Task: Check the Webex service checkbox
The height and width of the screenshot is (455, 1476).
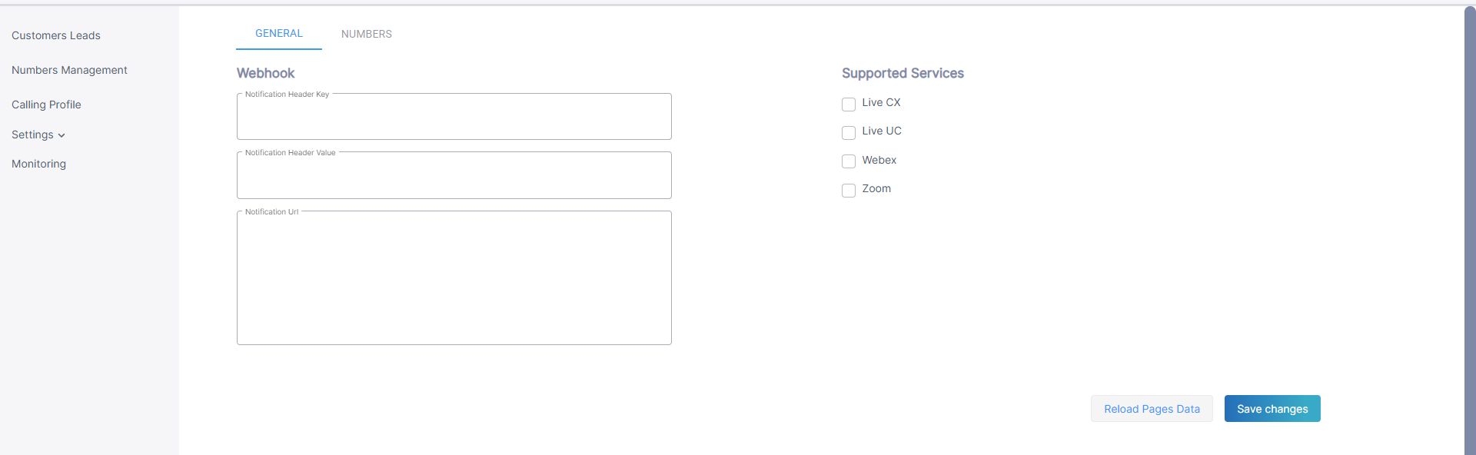Action: coord(849,161)
